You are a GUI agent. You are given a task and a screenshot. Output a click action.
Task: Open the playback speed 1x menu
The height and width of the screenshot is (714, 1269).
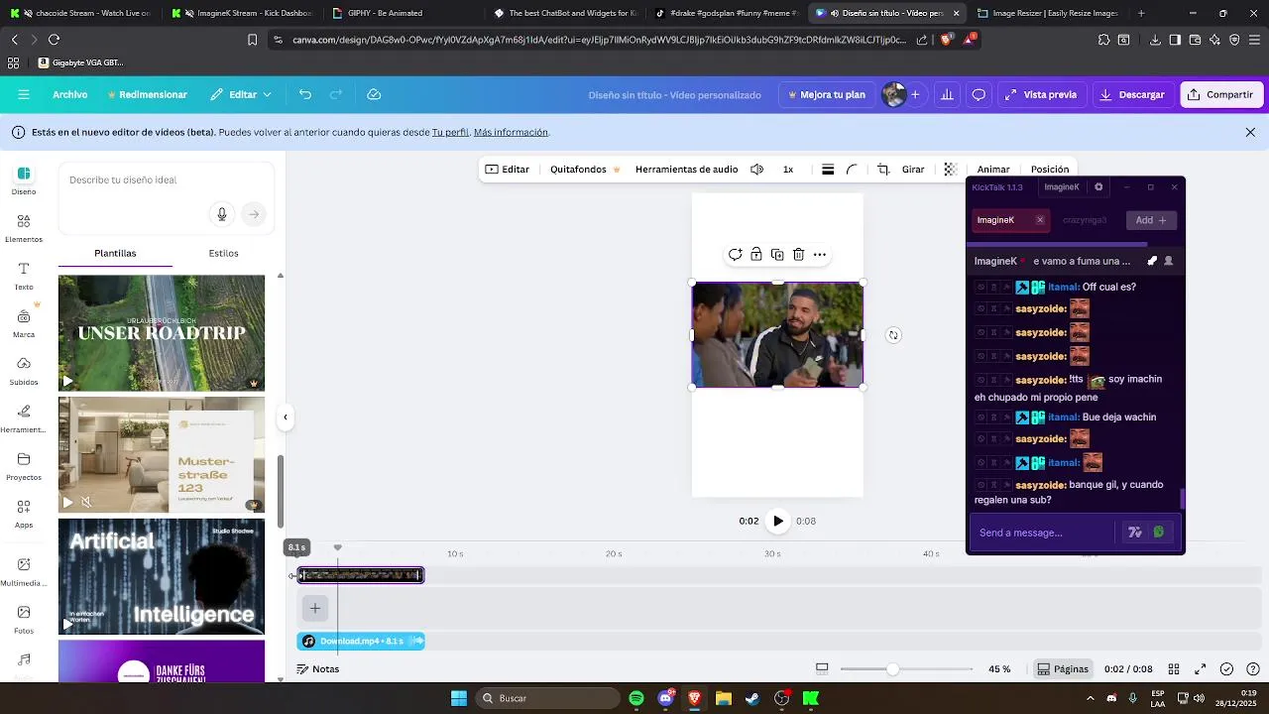pos(788,170)
